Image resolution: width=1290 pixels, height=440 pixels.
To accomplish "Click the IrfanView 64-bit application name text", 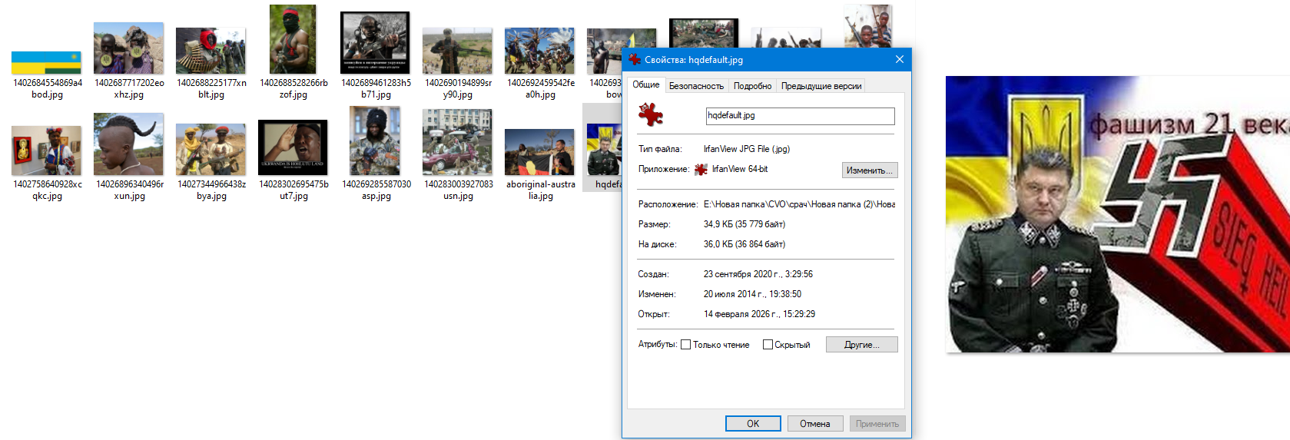I will 740,169.
